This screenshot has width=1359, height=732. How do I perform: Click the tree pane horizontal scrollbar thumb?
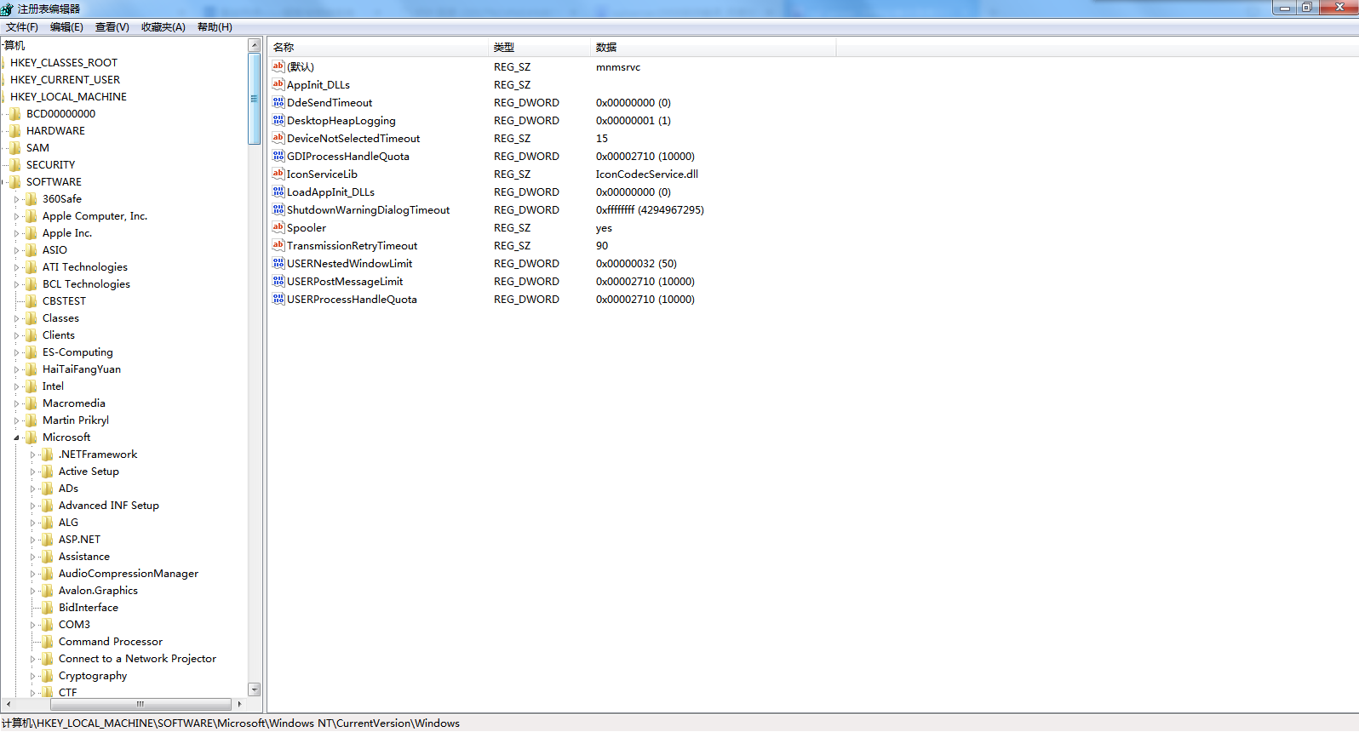pyautogui.click(x=140, y=704)
